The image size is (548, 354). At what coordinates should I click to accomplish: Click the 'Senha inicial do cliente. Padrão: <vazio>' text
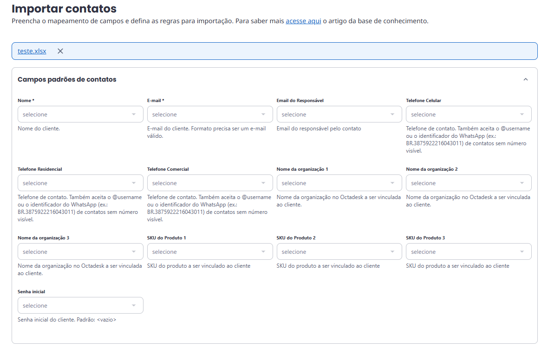point(67,320)
